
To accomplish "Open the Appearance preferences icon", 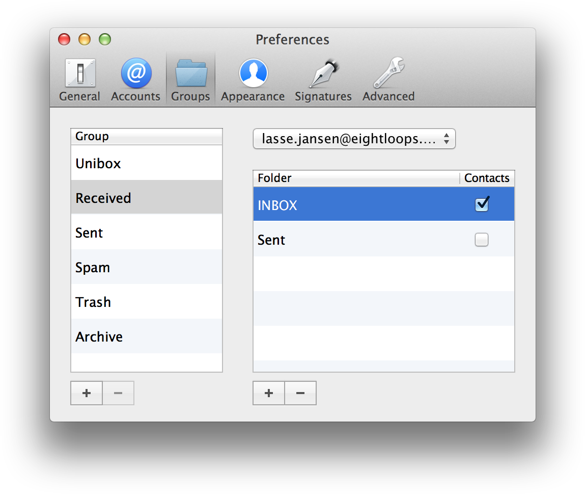I will (253, 74).
